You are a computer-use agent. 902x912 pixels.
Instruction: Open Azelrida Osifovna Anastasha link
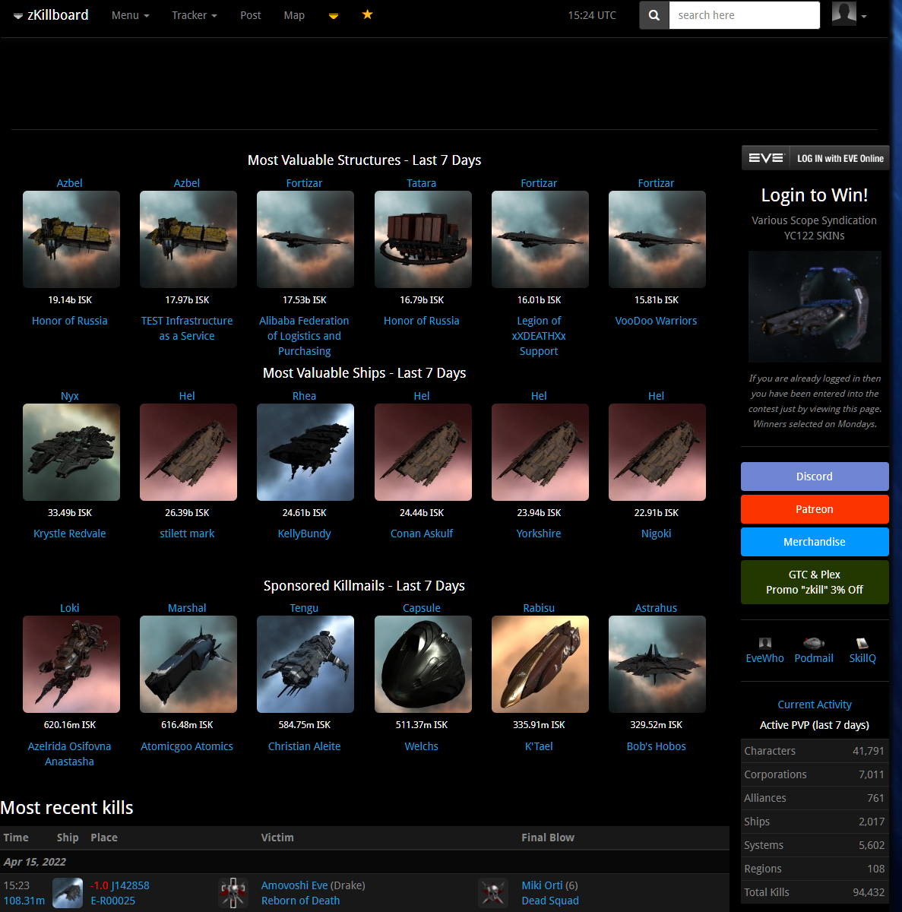(70, 754)
